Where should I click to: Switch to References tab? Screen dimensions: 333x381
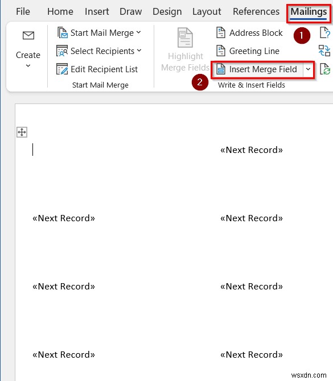pos(256,11)
